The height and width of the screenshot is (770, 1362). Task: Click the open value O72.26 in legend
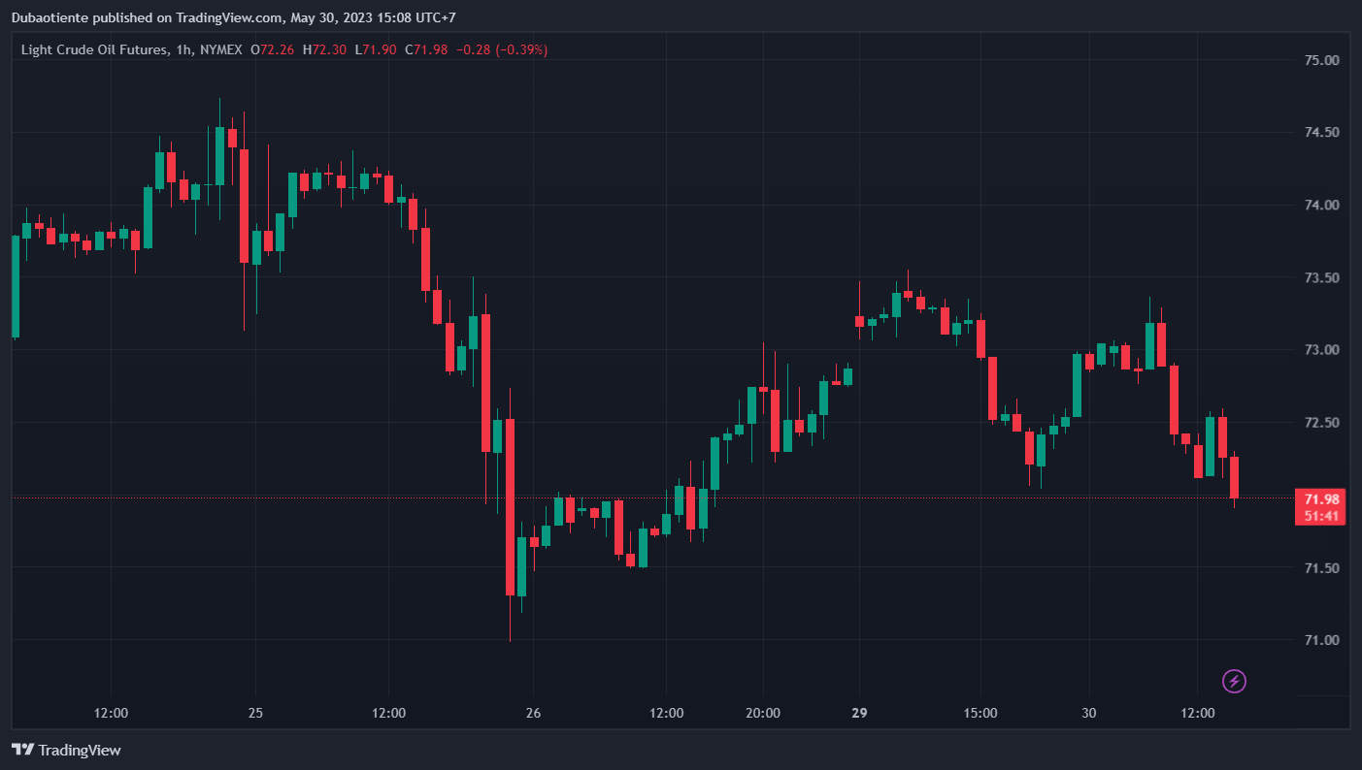[274, 49]
